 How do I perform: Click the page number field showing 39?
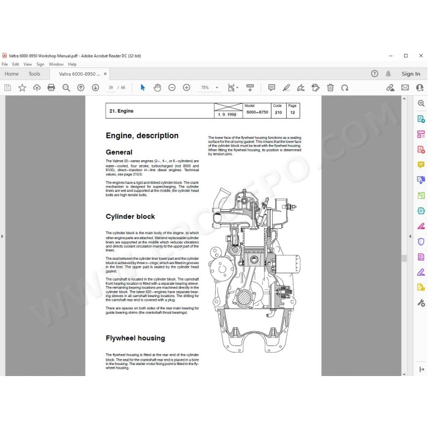point(111,87)
